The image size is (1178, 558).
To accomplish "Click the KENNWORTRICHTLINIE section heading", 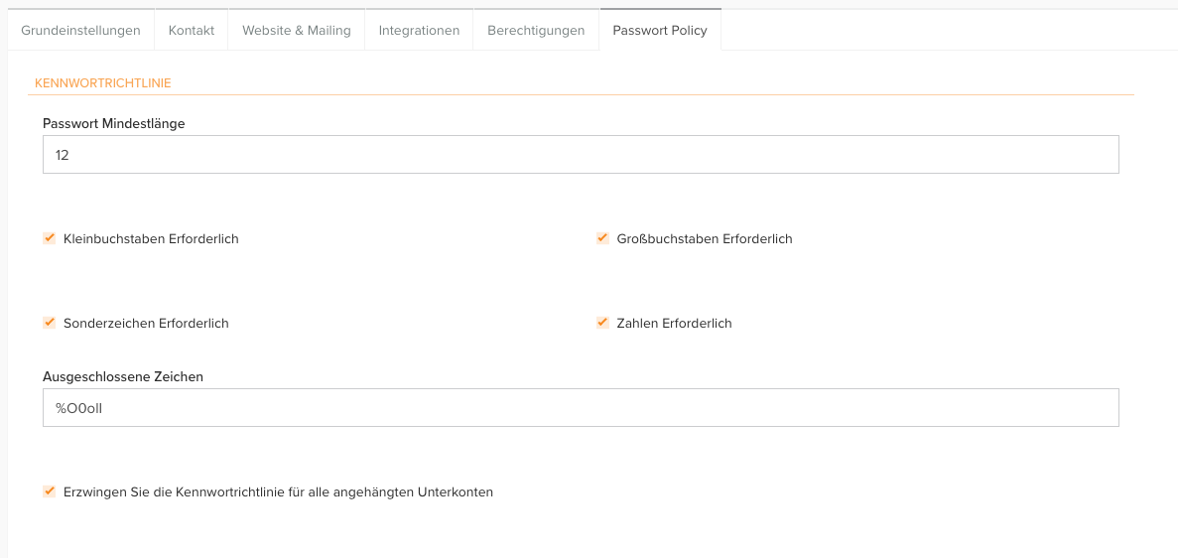I will 103,83.
